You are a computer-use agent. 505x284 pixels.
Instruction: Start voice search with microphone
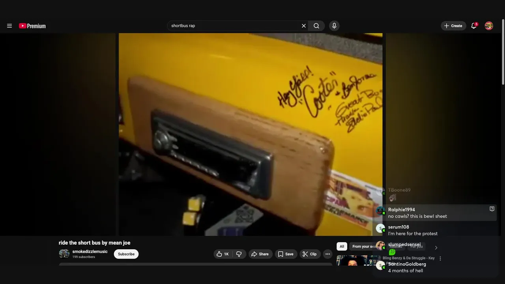(x=334, y=26)
